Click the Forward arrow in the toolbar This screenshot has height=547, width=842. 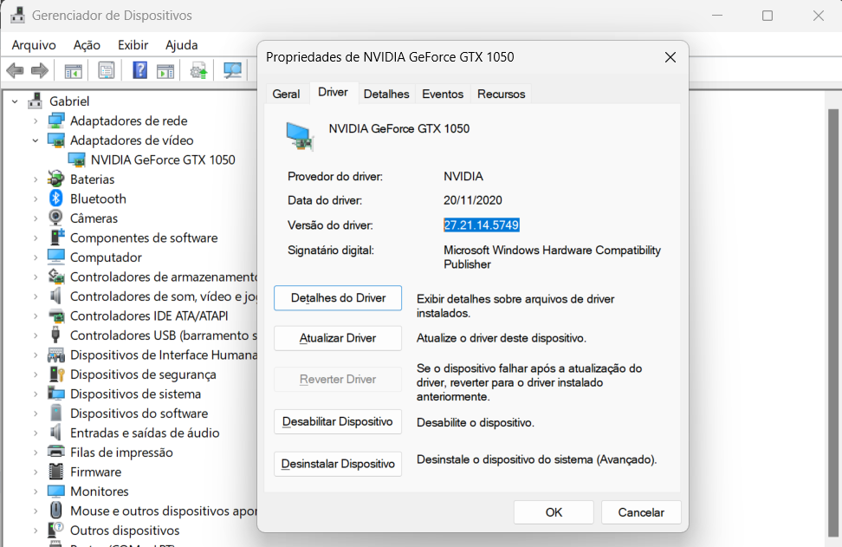tap(40, 70)
